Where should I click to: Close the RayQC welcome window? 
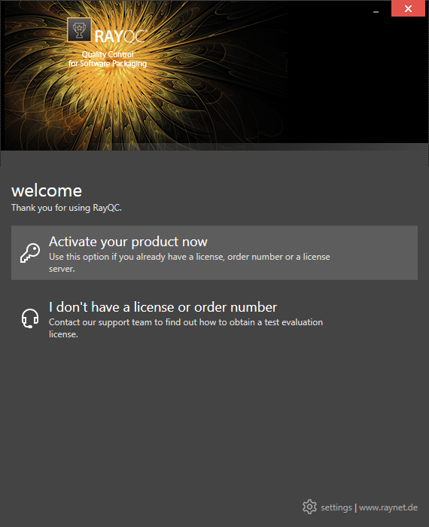point(408,8)
